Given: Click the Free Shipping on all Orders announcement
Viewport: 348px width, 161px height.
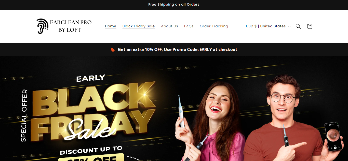Looking at the screenshot, I should click(x=174, y=5).
